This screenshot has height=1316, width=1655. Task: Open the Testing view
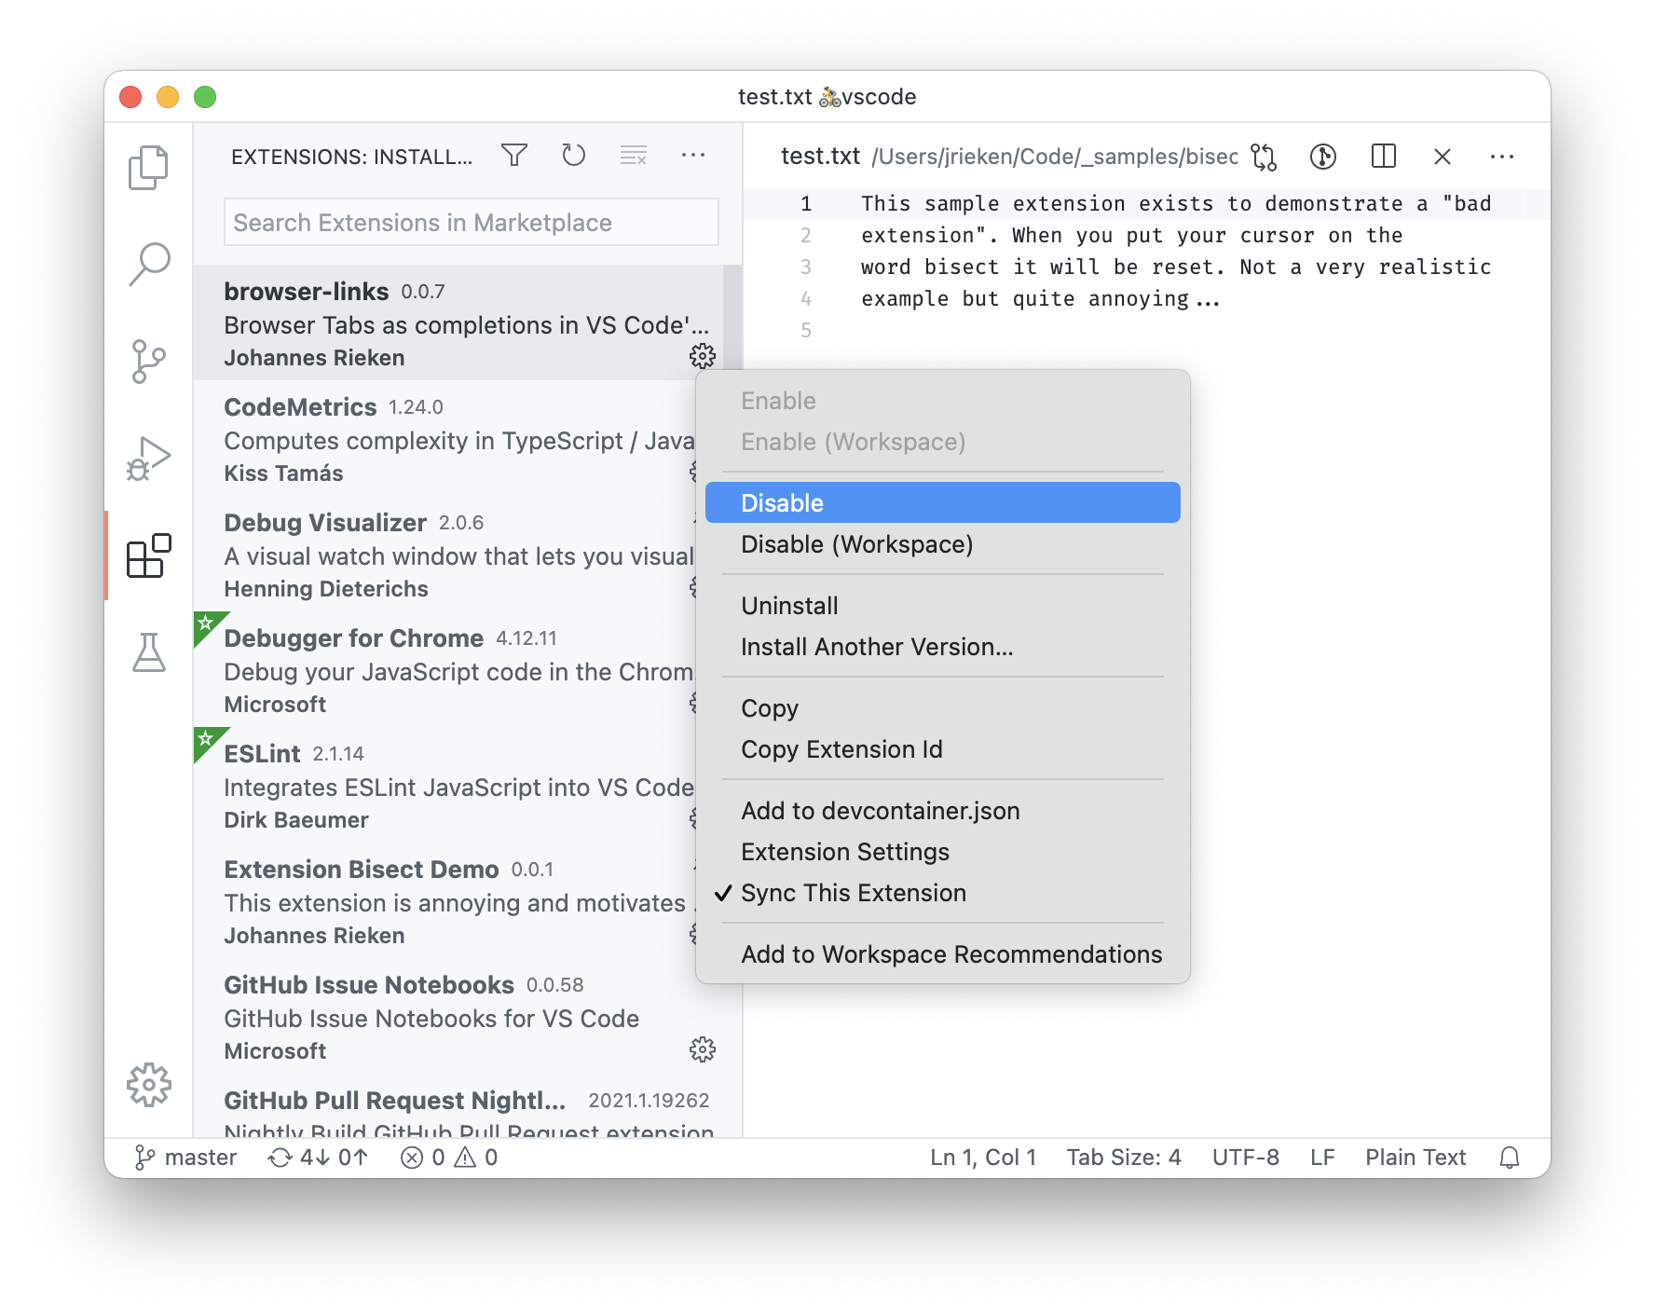[x=149, y=652]
